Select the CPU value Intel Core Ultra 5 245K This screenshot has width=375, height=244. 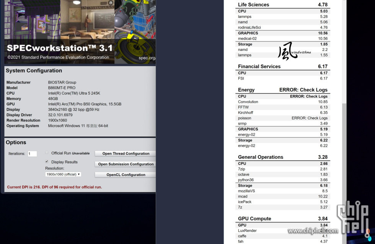pos(74,93)
